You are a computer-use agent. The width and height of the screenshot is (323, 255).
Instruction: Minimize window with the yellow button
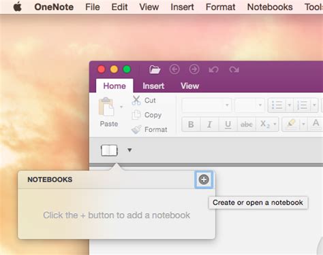coord(114,69)
